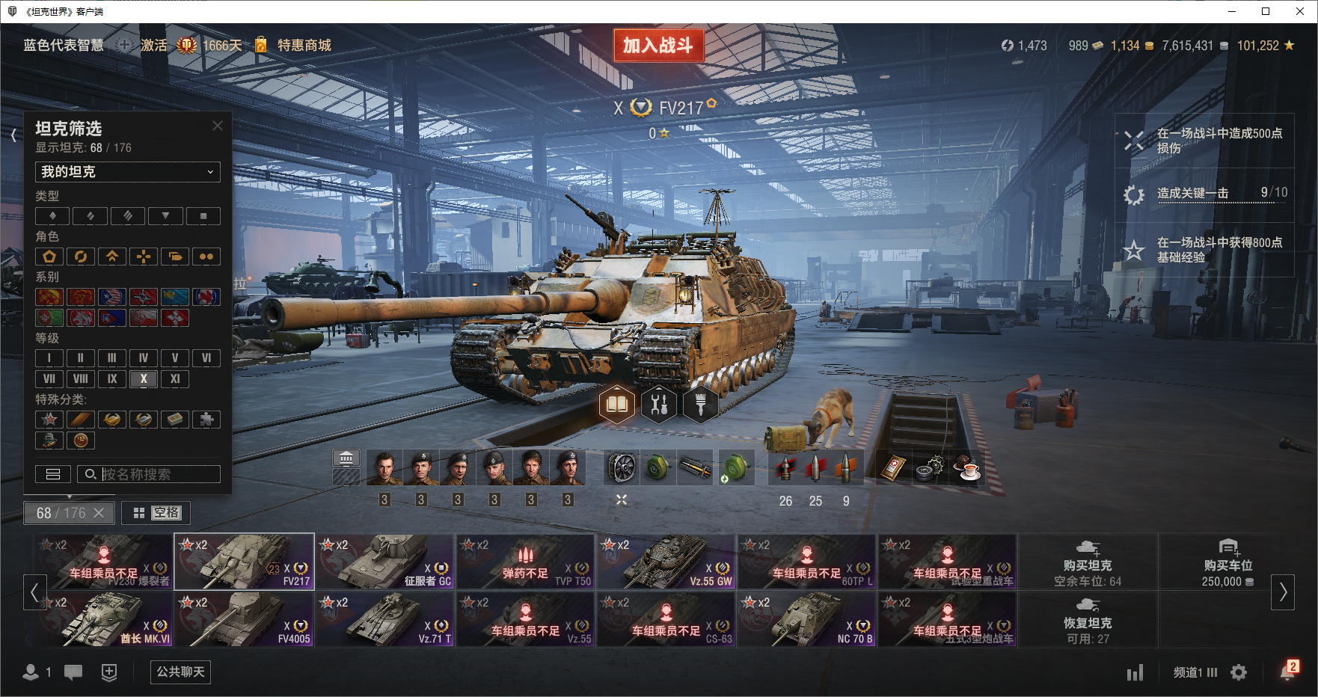The image size is (1318, 697).
Task: Toggle the tier X filter
Action: (x=144, y=379)
